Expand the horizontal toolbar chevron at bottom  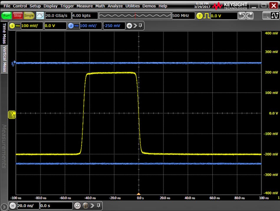92,206
